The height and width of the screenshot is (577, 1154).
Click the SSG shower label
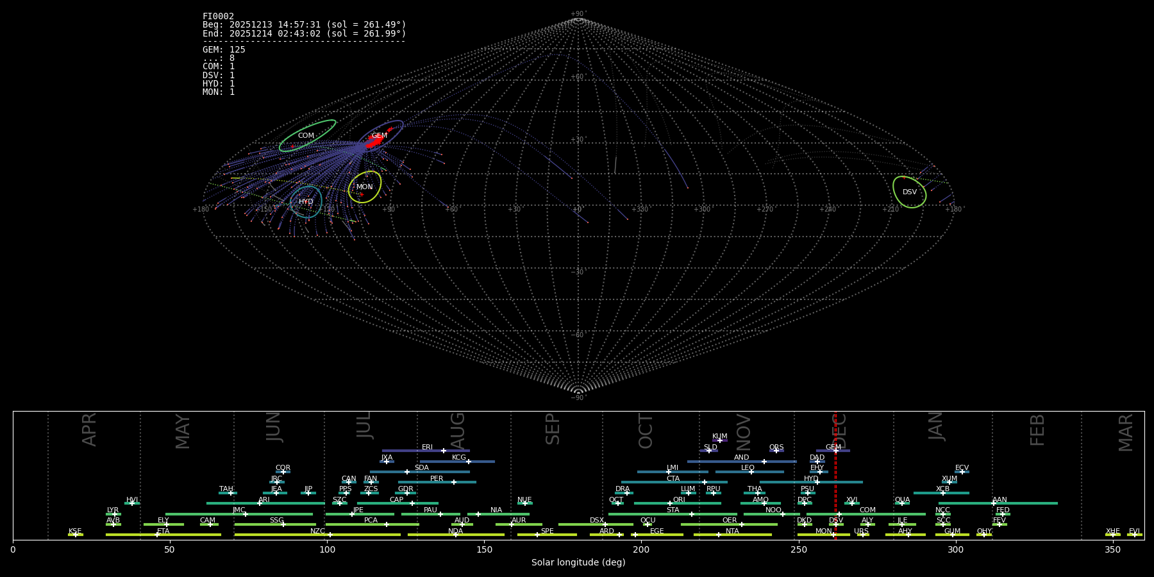[x=276, y=521]
